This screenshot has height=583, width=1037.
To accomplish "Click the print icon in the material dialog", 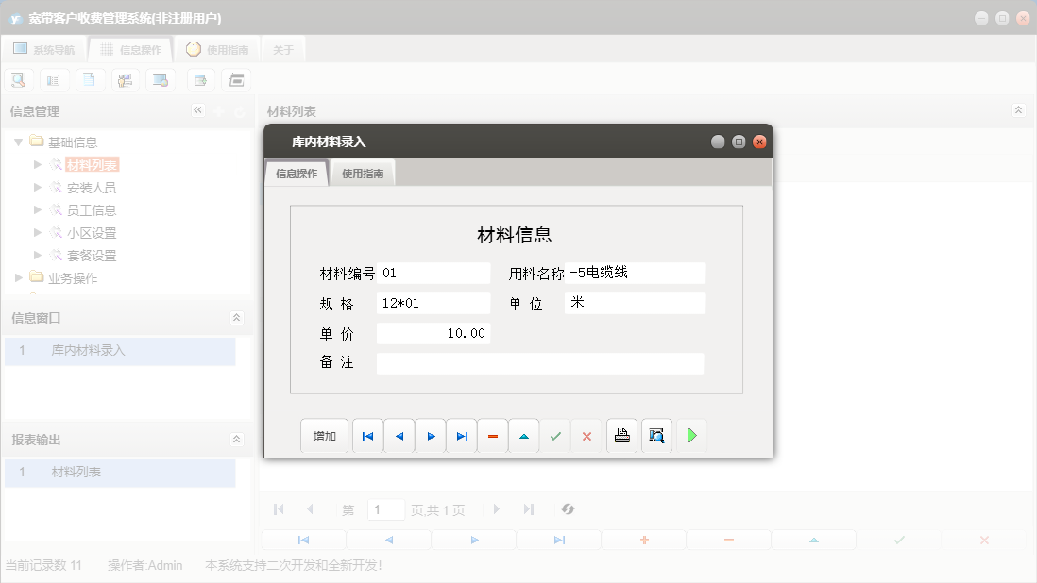I will click(621, 435).
